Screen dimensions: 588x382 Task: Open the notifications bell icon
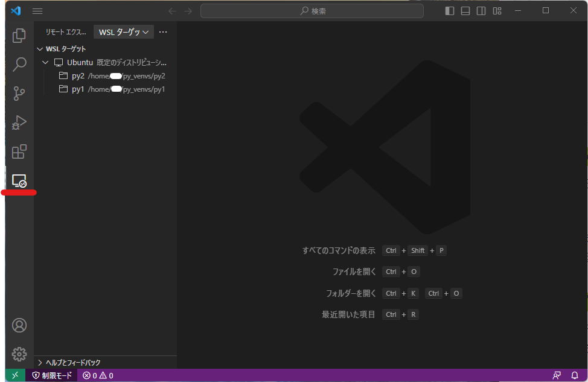(x=575, y=375)
